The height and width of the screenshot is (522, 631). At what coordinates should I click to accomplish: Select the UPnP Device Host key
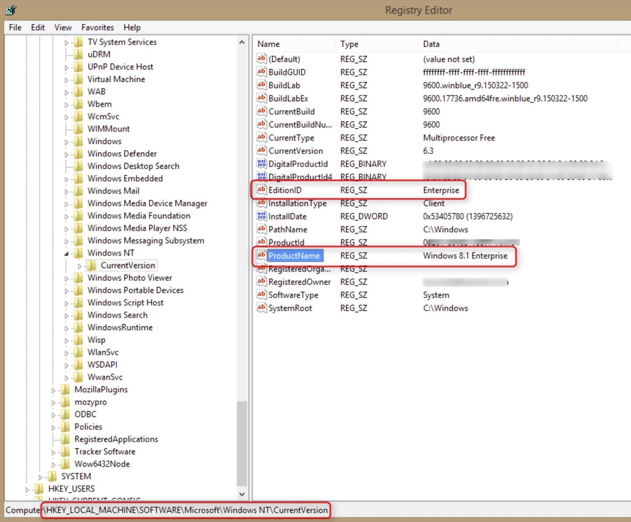tap(120, 67)
